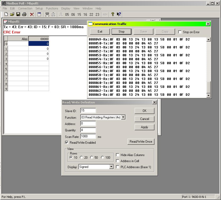
Task: Click the pulse waveform toolbar icon
Action: (61, 14)
